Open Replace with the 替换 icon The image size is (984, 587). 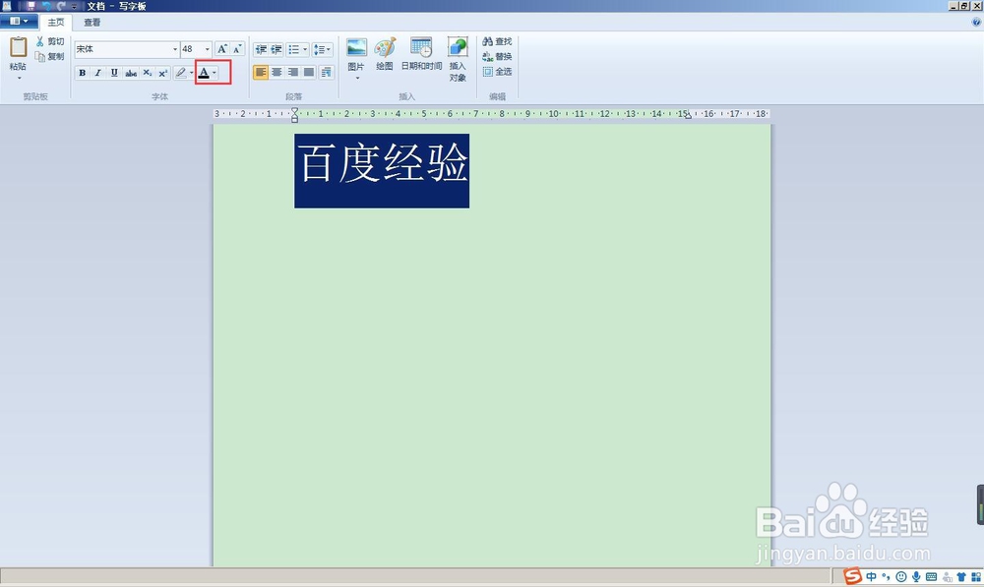pyautogui.click(x=498, y=55)
